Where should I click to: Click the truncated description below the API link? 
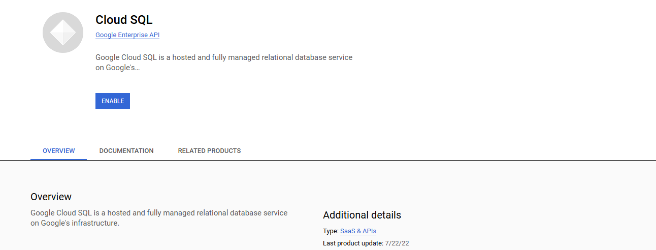tap(223, 63)
